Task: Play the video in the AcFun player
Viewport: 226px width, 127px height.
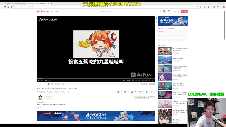Action: [x=38, y=80]
